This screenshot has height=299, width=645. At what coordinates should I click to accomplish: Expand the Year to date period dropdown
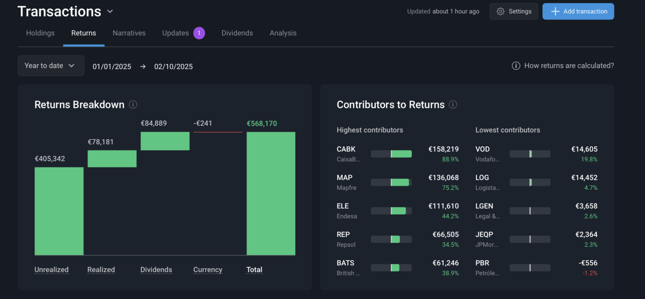point(51,66)
